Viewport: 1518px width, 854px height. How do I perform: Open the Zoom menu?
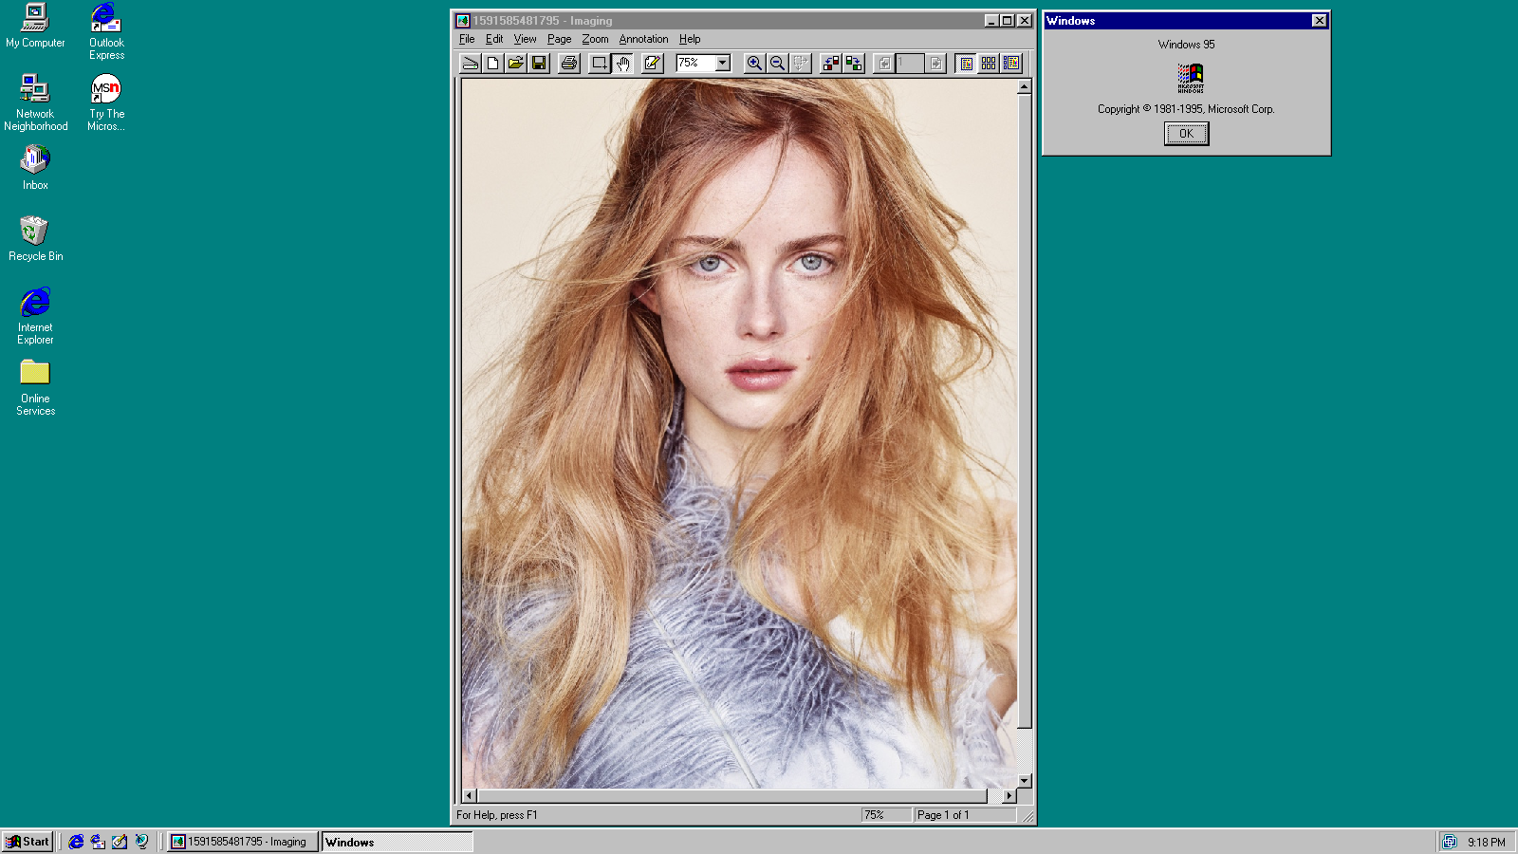coord(595,39)
